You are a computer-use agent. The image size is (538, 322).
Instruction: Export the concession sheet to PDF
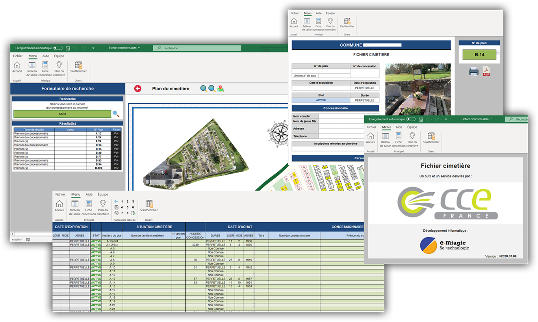486,71
